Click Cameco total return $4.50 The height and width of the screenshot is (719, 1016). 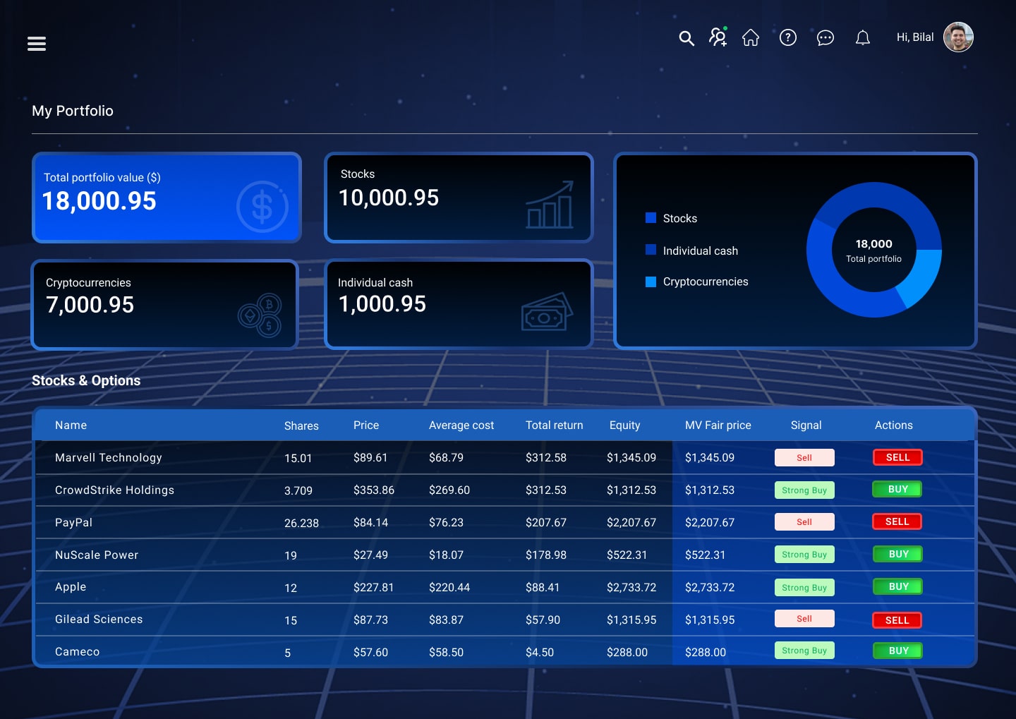[x=540, y=653]
